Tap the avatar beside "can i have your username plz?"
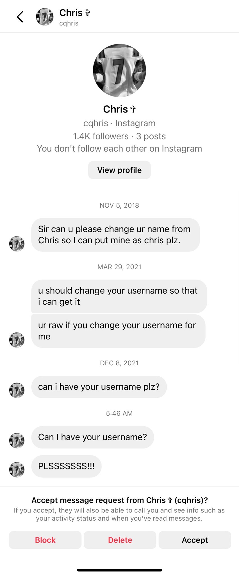 tap(17, 390)
